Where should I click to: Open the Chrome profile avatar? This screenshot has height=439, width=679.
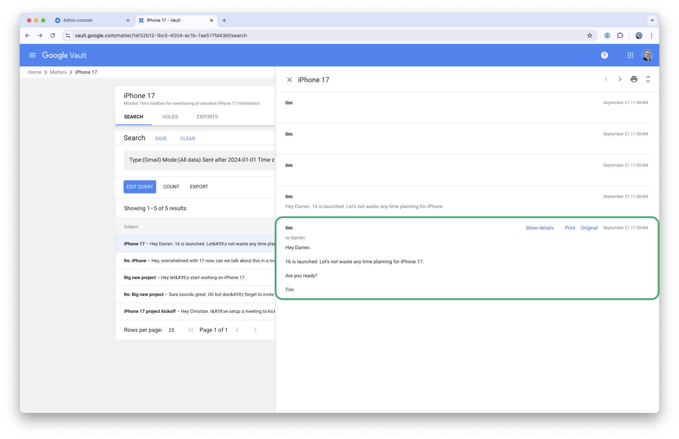[x=639, y=35]
